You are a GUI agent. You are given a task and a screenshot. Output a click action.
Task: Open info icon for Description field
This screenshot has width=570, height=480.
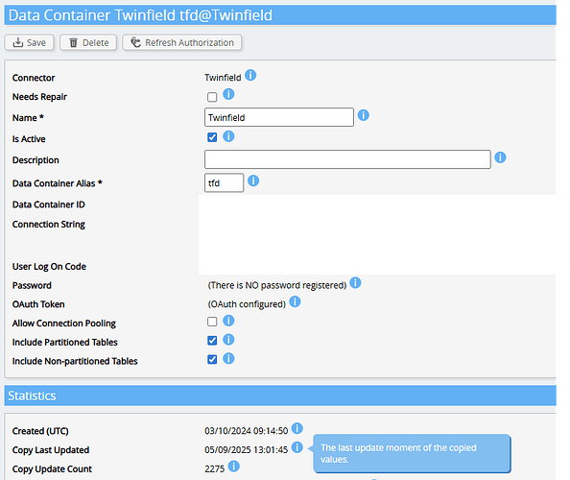coord(500,157)
